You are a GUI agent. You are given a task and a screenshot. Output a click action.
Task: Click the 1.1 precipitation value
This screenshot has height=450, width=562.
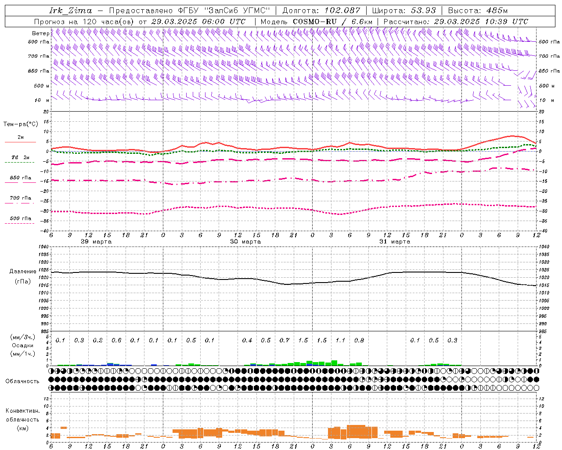click(x=340, y=341)
